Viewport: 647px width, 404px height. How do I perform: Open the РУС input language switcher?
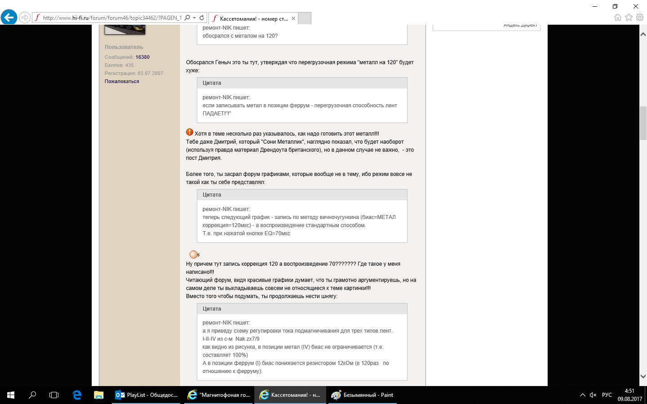point(607,395)
